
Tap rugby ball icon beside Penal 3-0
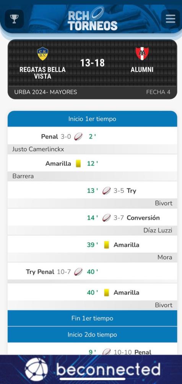tap(78, 137)
